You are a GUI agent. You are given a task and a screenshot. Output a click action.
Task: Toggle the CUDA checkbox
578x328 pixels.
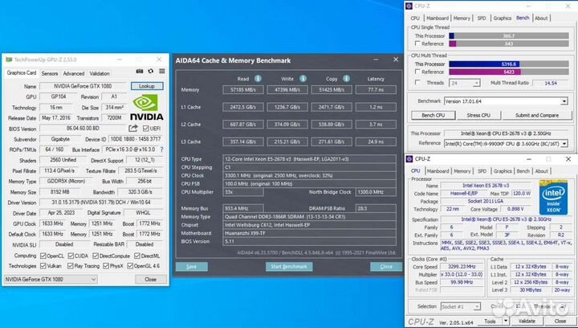tap(71, 256)
